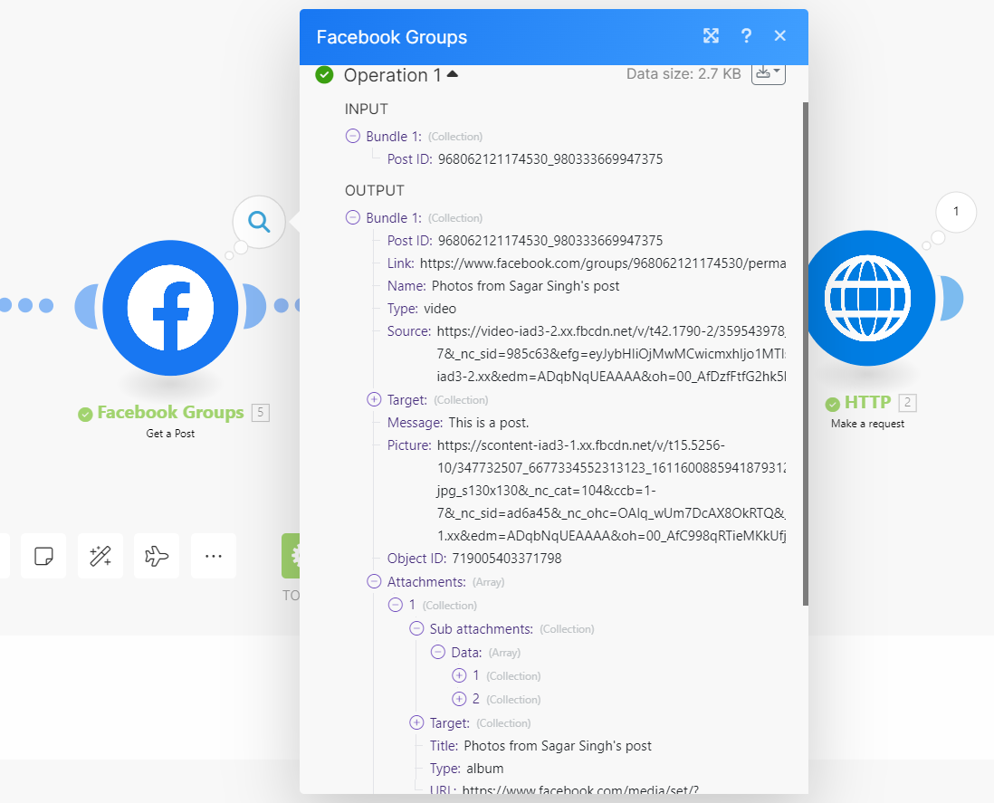Screen dimensions: 994x803
Task: Expand the Target collection under Source
Action: point(374,399)
